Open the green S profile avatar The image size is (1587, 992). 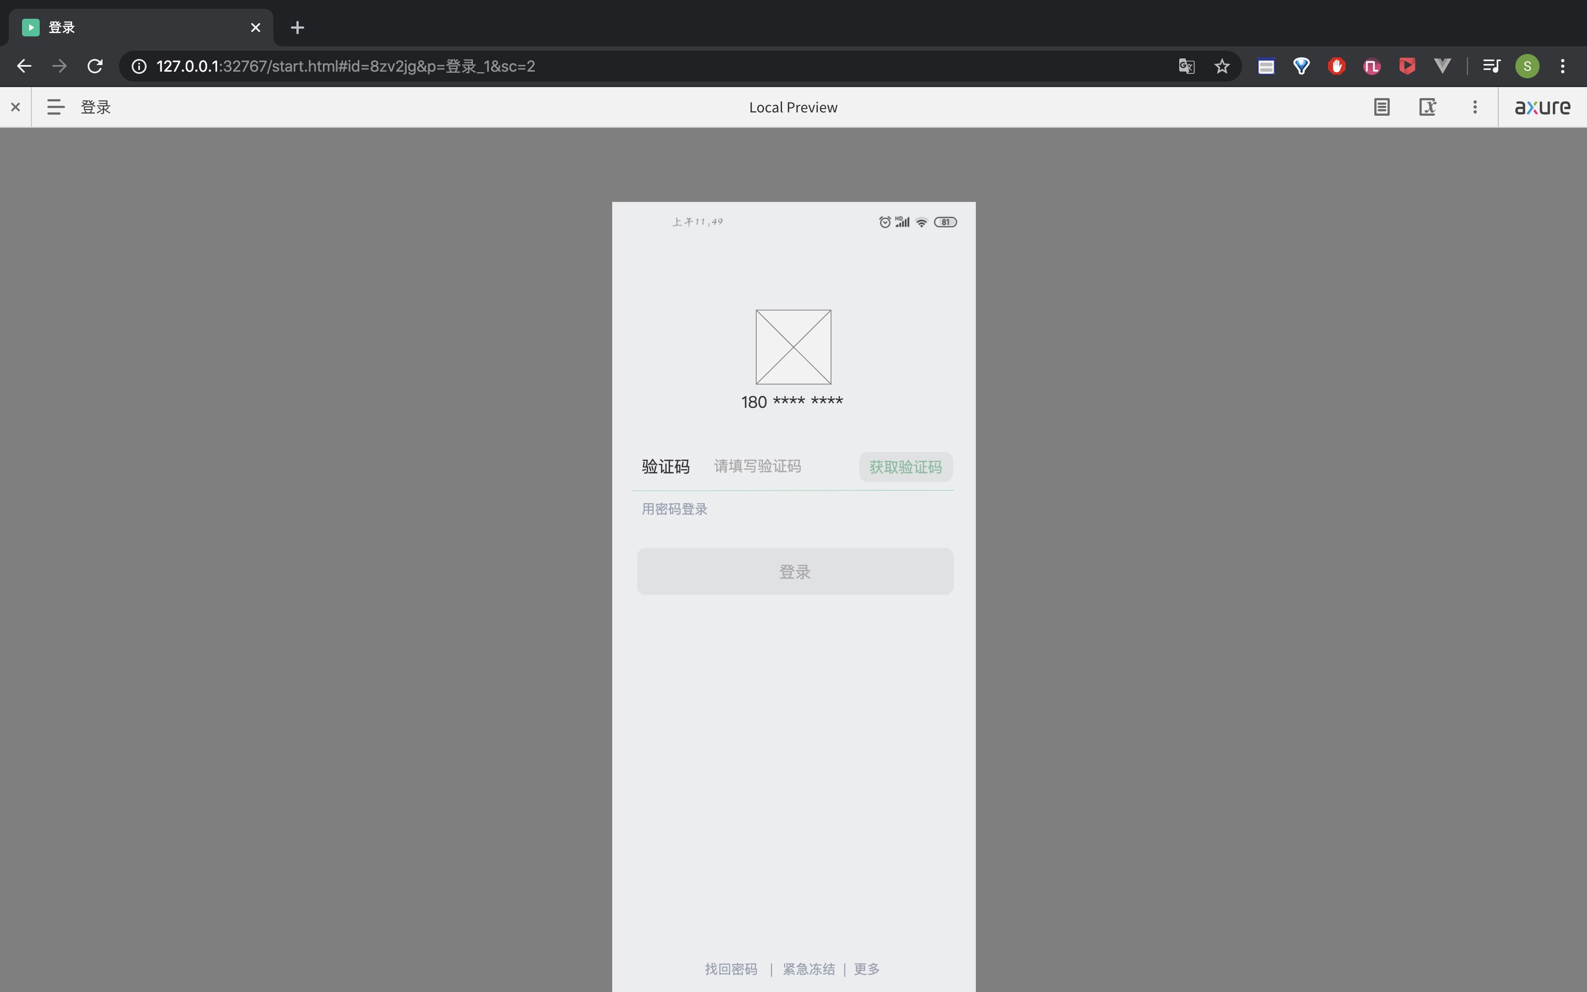point(1527,66)
